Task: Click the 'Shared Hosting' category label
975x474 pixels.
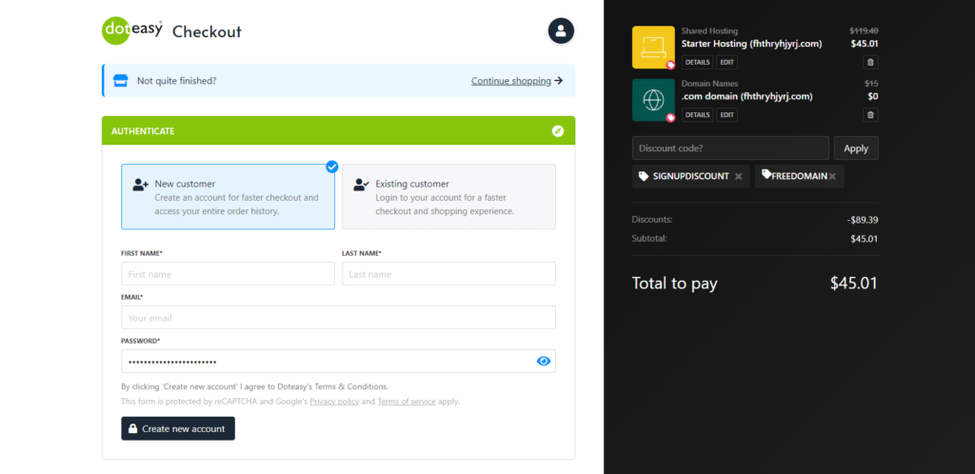Action: pyautogui.click(x=709, y=30)
